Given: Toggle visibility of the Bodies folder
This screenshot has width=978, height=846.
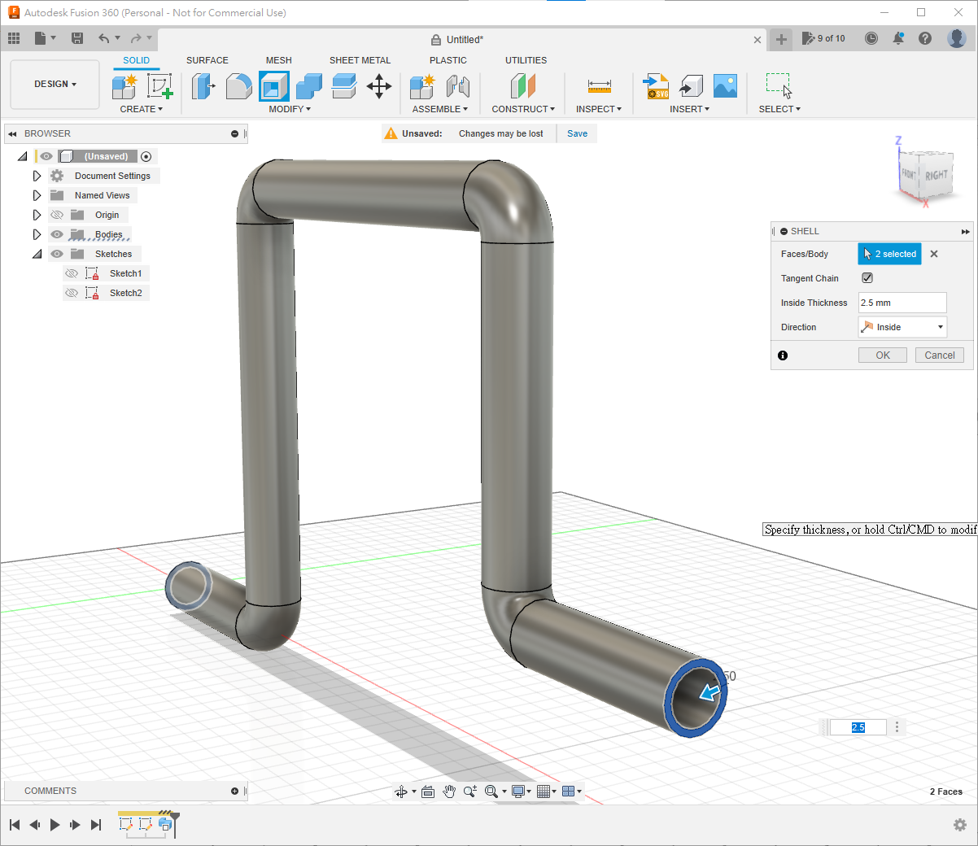Looking at the screenshot, I should click(x=57, y=234).
